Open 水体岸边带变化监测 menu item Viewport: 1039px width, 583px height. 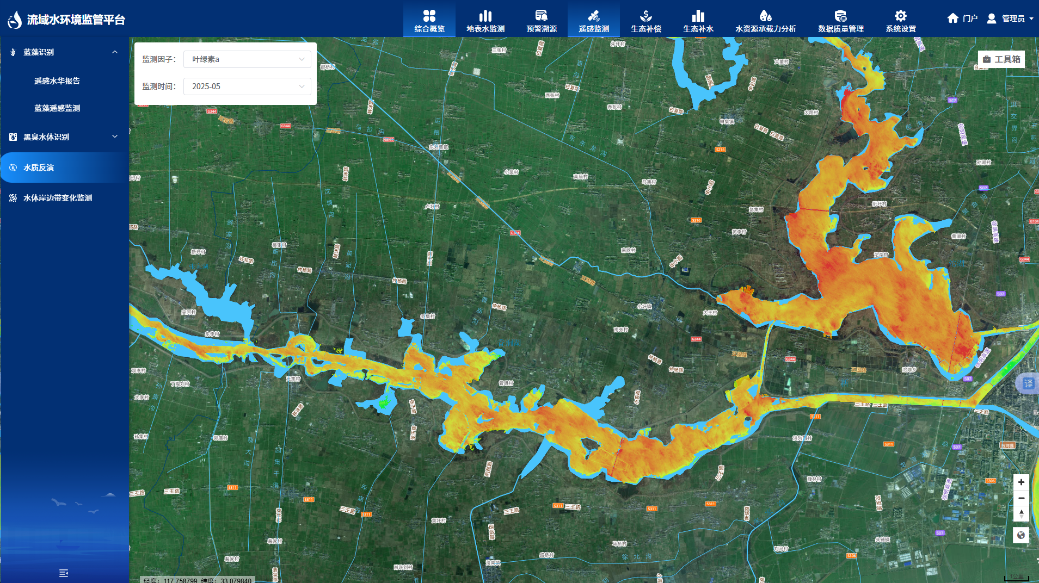click(x=58, y=198)
